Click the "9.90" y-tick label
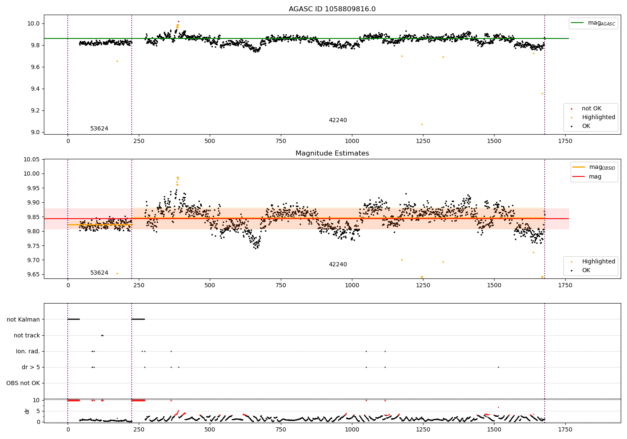Image resolution: width=627 pixels, height=439 pixels. [33, 202]
